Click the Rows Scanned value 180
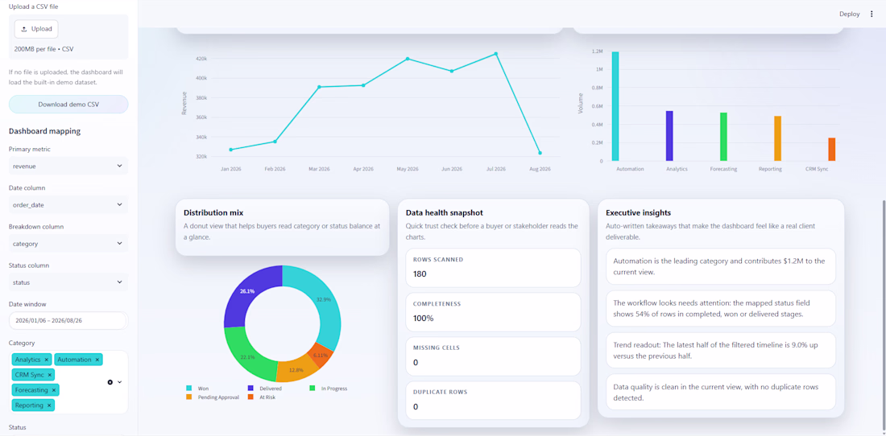Viewport: 886px width, 436px height. click(x=420, y=274)
